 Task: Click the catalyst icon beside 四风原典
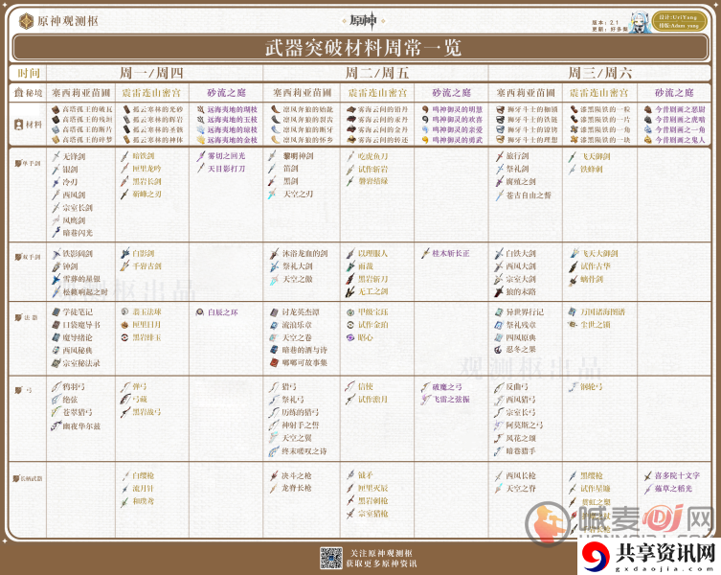tap(499, 337)
